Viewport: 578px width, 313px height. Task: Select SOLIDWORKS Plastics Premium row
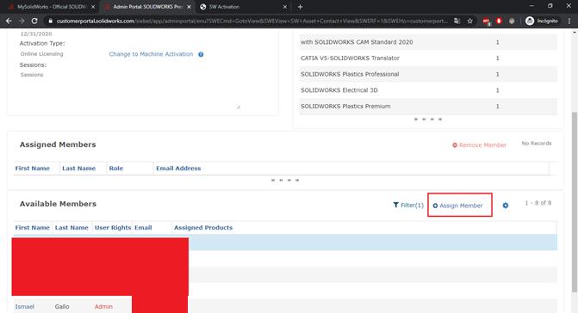pyautogui.click(x=428, y=107)
